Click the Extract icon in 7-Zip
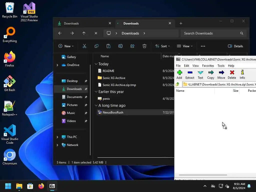Screen dimensions: 256x192 [x=190, y=74]
